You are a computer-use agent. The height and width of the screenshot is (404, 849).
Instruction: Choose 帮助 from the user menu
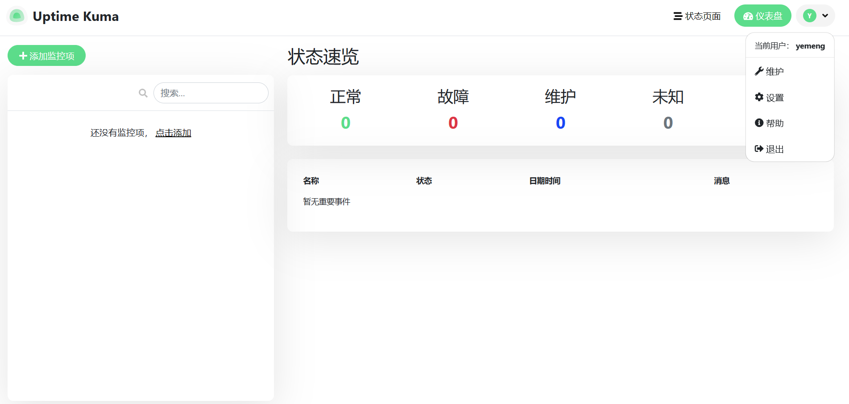point(774,123)
